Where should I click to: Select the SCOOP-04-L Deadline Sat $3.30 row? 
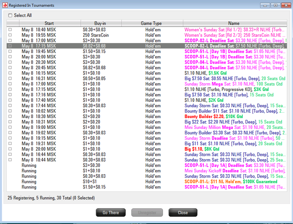[x=146, y=62]
